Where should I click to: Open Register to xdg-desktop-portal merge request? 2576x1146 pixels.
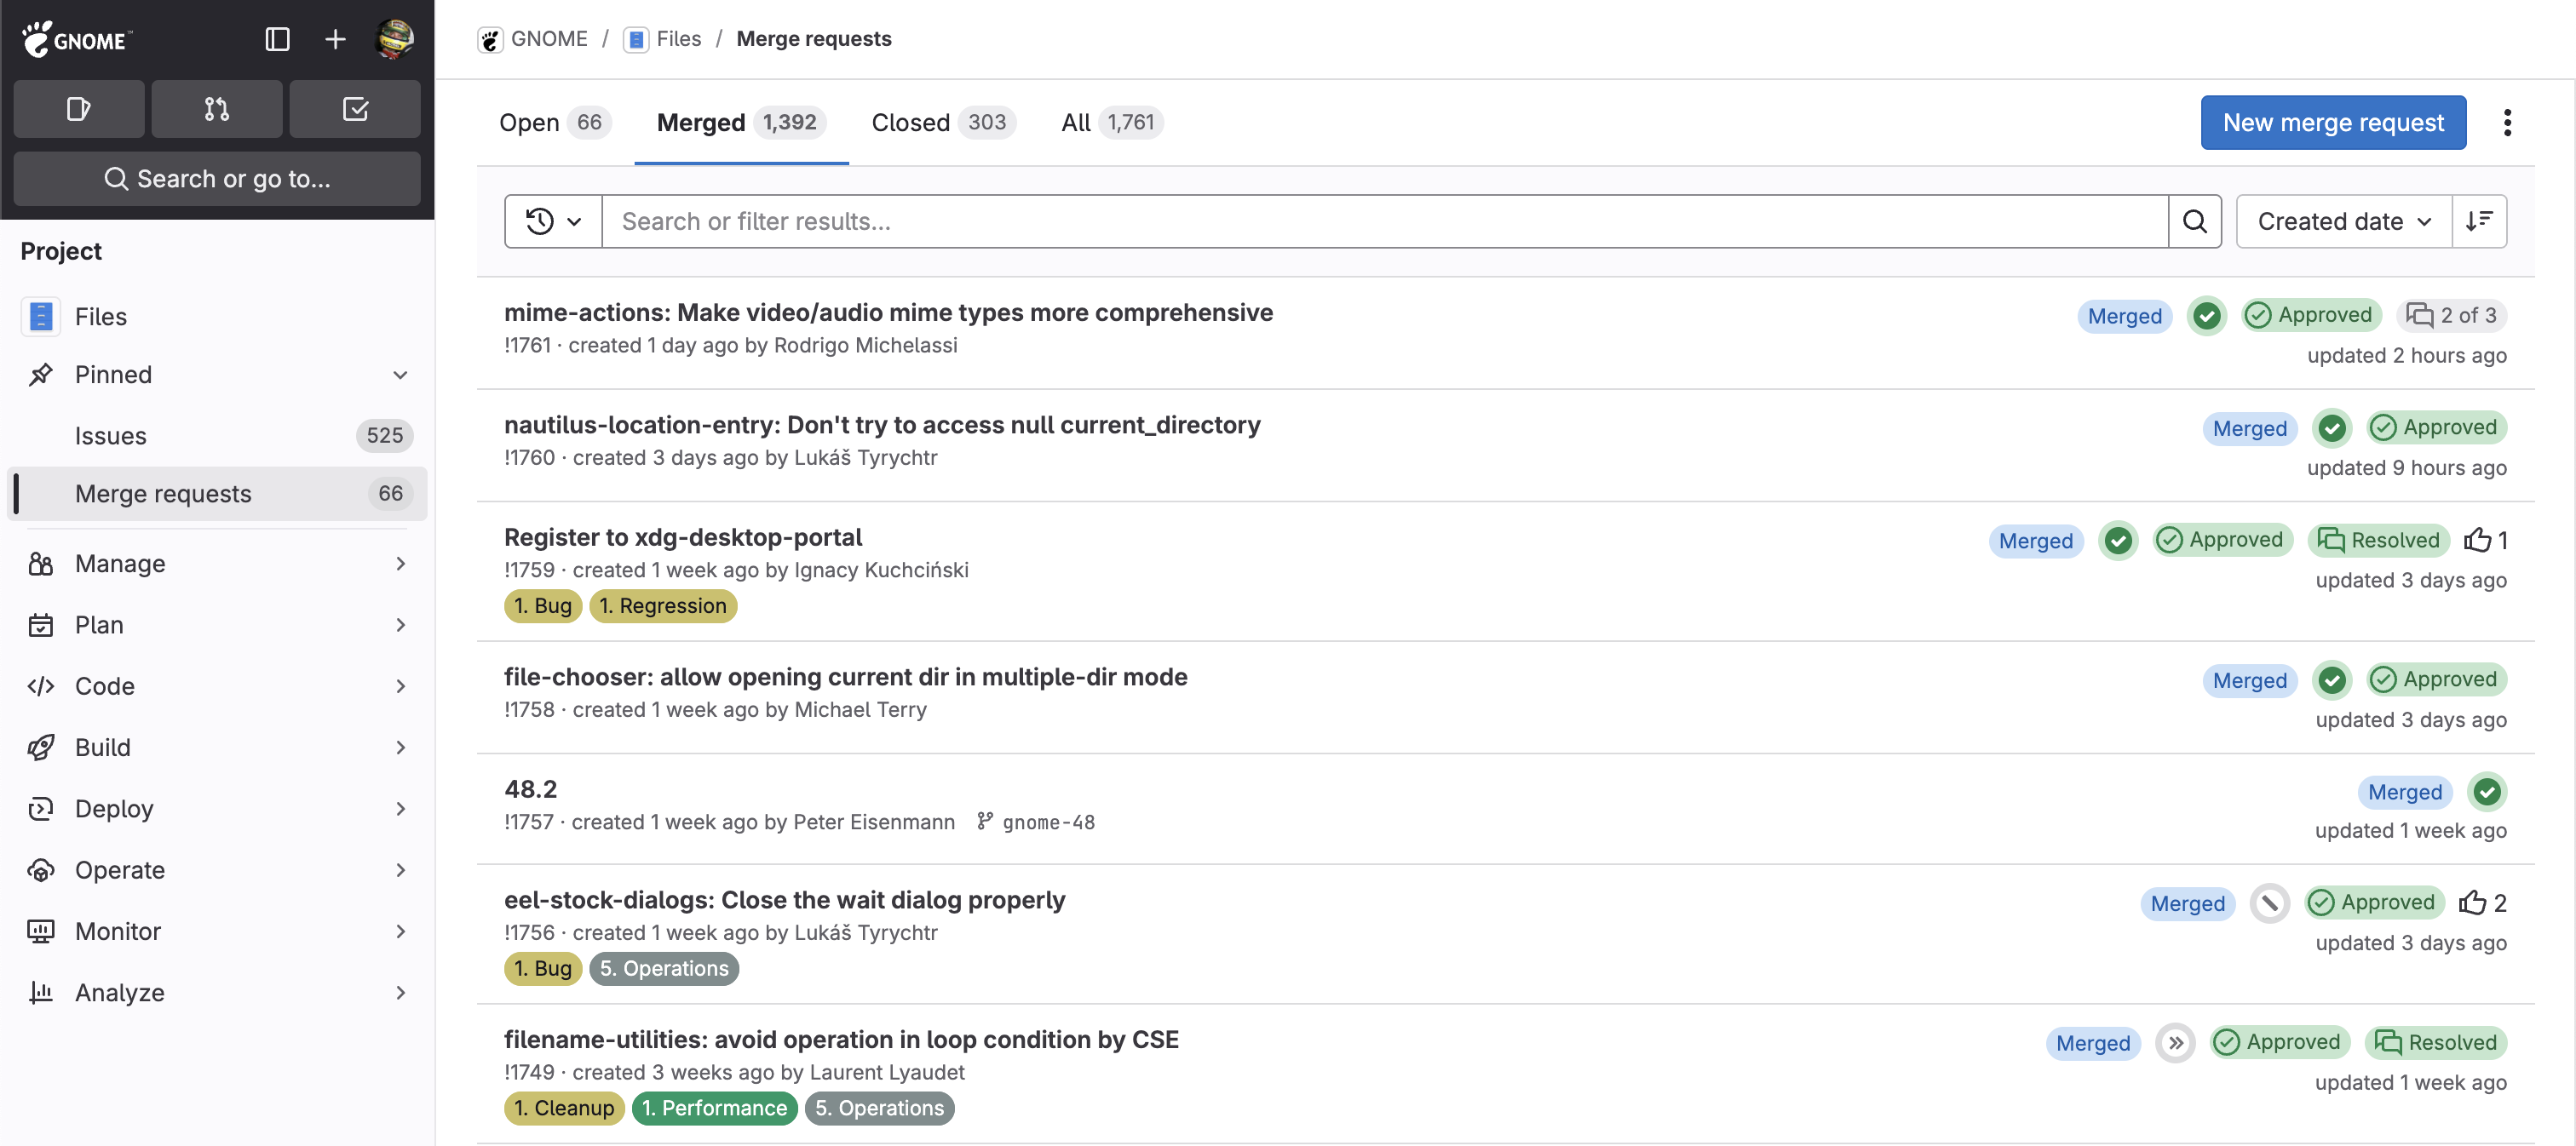683,537
